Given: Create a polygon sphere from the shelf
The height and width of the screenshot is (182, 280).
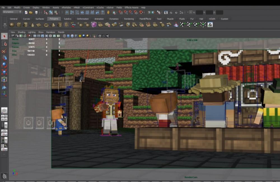Looking at the screenshot, I should pos(12,25).
